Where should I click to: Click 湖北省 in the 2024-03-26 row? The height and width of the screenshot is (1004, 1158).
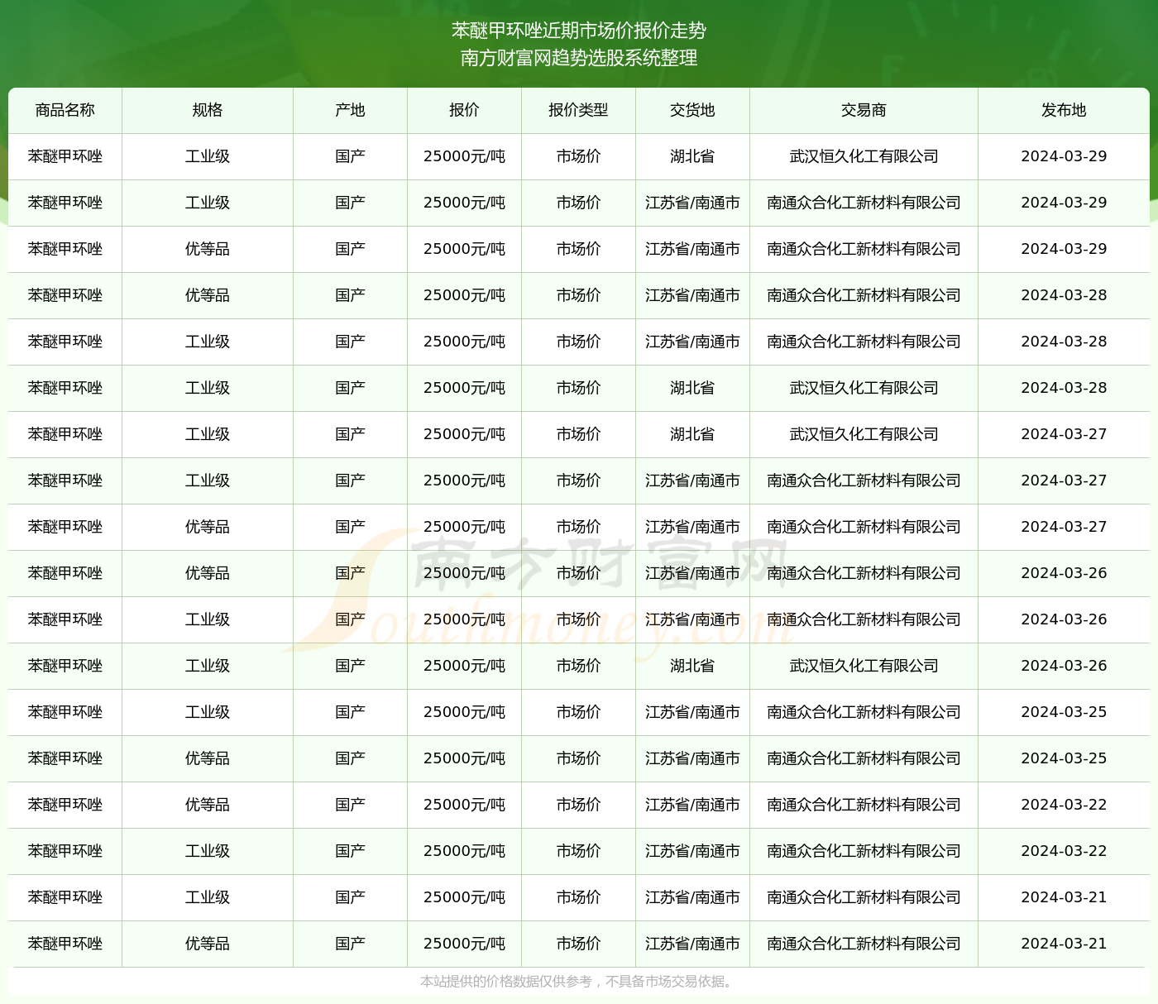click(x=692, y=666)
